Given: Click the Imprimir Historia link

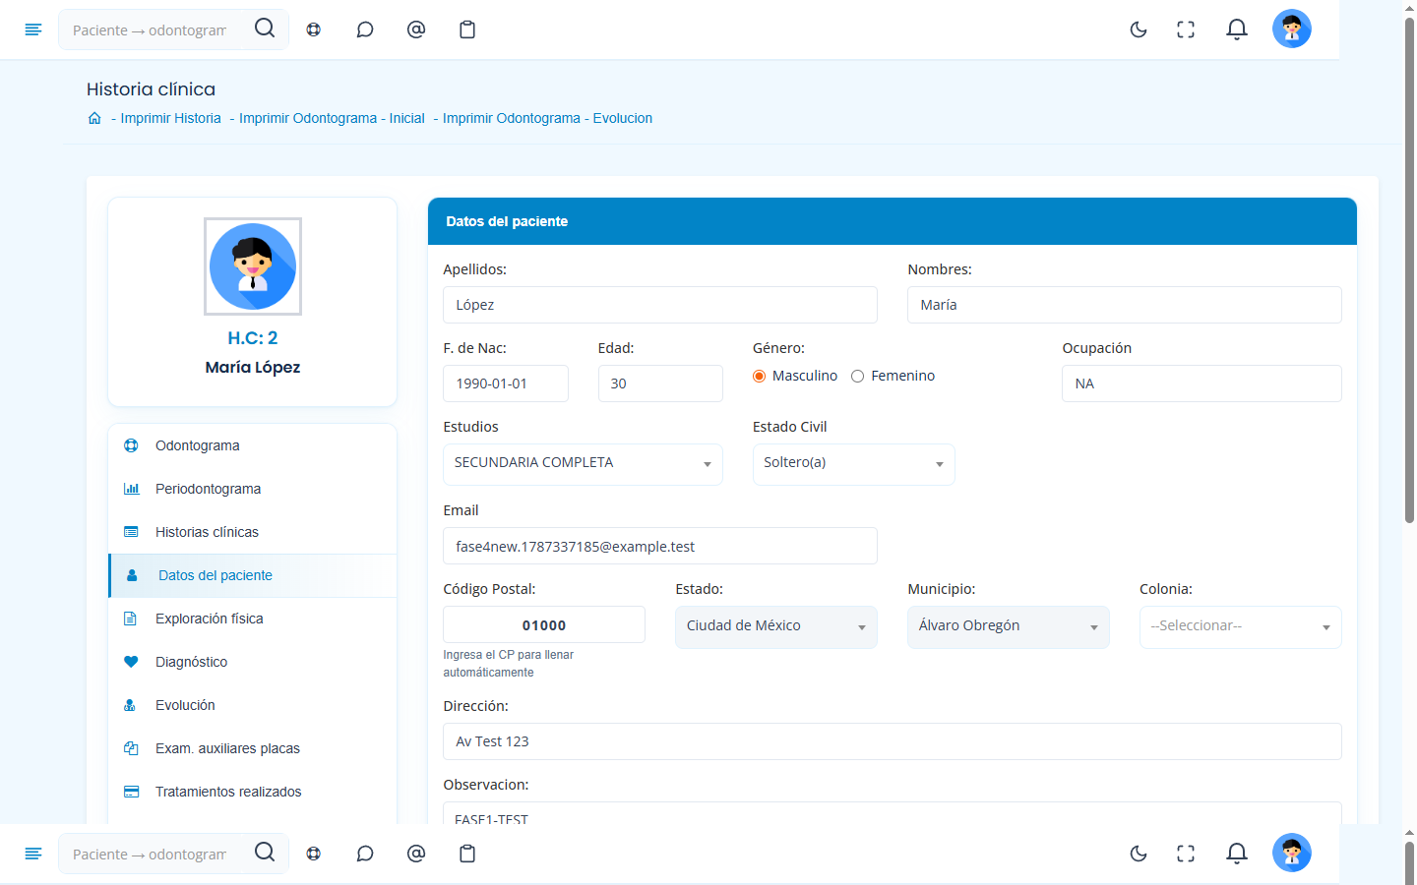Looking at the screenshot, I should (x=170, y=118).
